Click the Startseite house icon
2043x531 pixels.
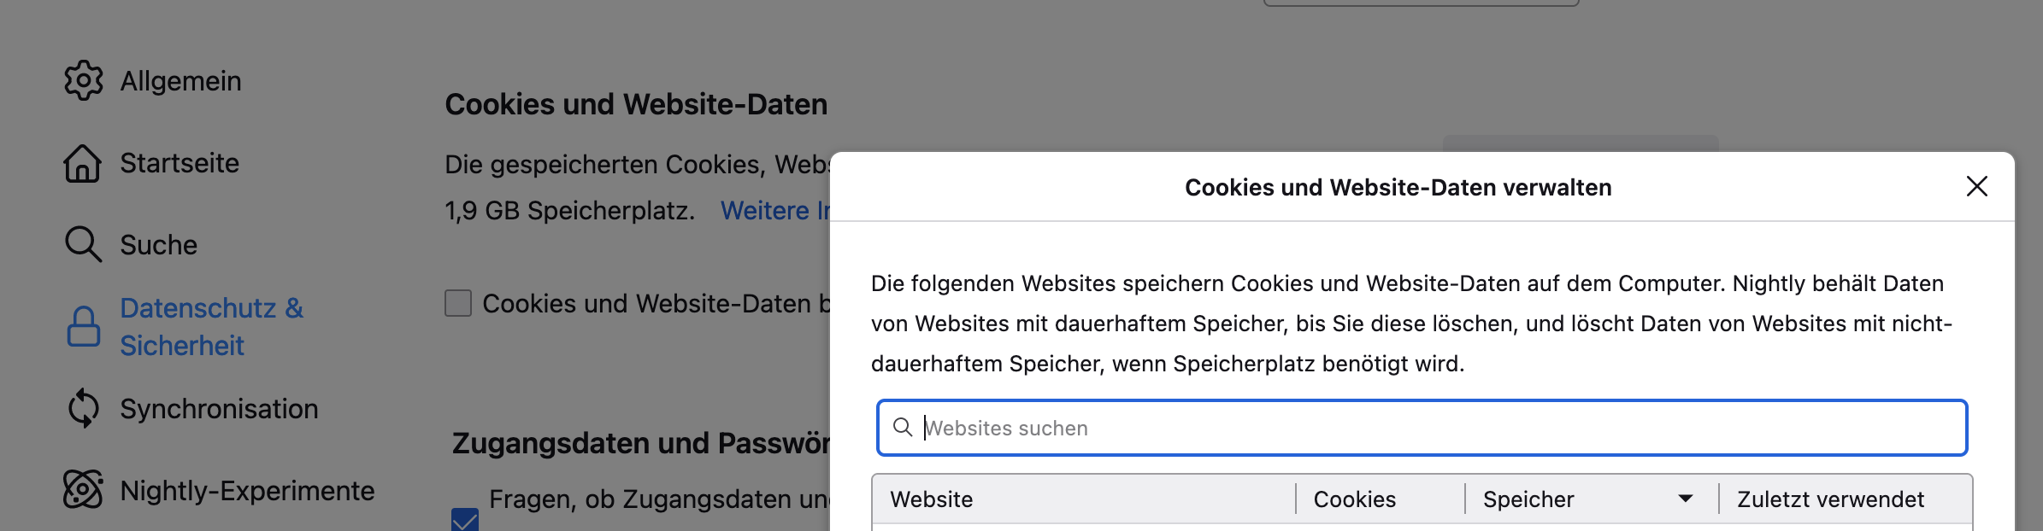(x=83, y=163)
